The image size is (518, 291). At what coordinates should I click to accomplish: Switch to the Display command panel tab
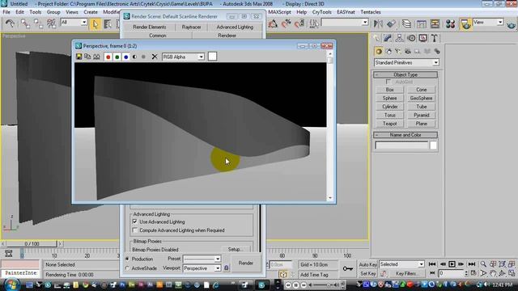click(x=422, y=38)
